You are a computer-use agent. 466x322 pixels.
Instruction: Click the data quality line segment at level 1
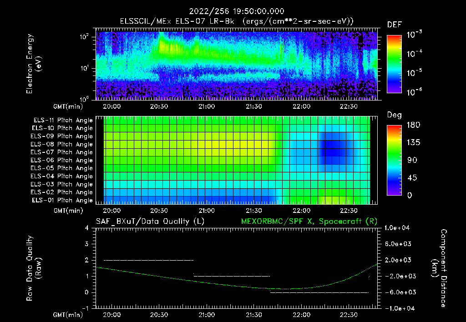point(232,276)
